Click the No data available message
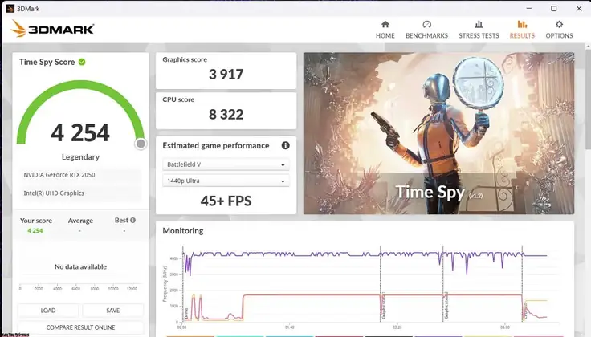The width and height of the screenshot is (591, 337). tap(80, 266)
